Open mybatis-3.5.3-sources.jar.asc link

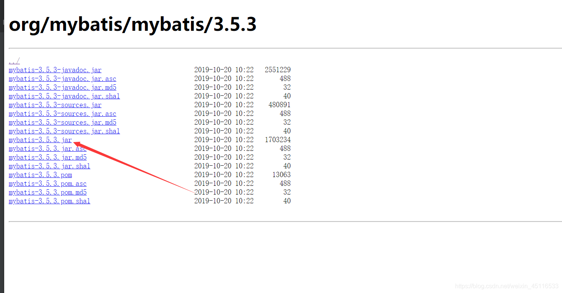(x=62, y=114)
